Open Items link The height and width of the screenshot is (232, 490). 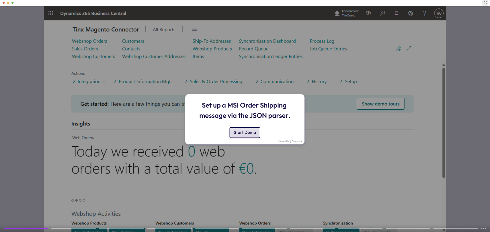(x=198, y=56)
